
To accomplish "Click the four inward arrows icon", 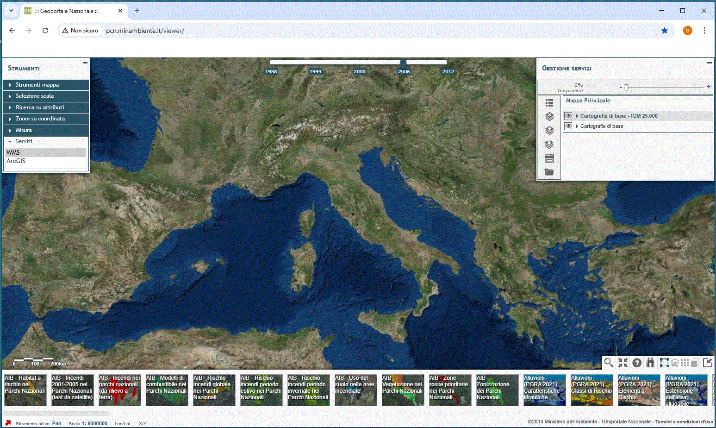I will click(623, 363).
